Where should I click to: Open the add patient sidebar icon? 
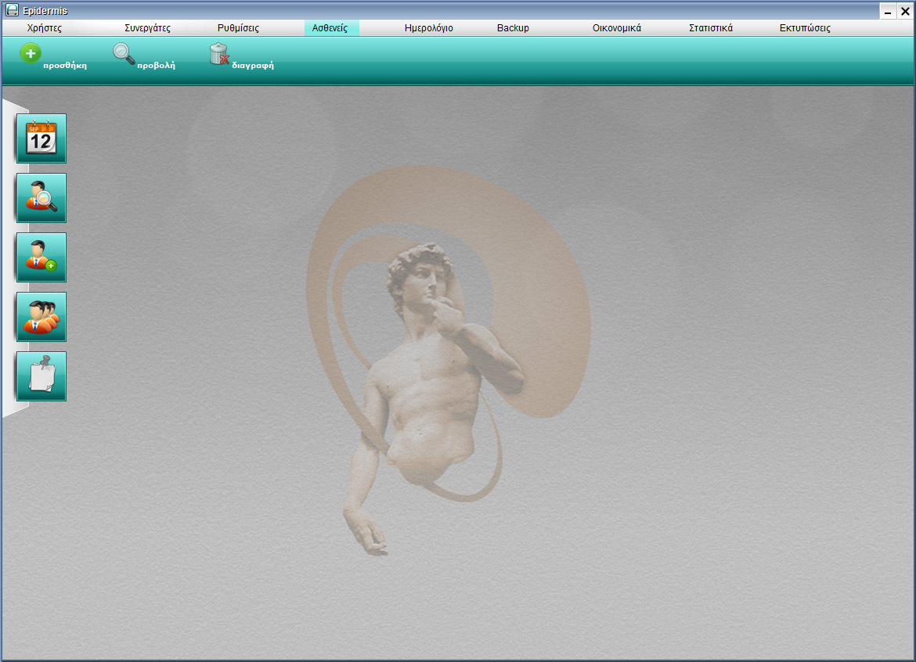tap(41, 257)
